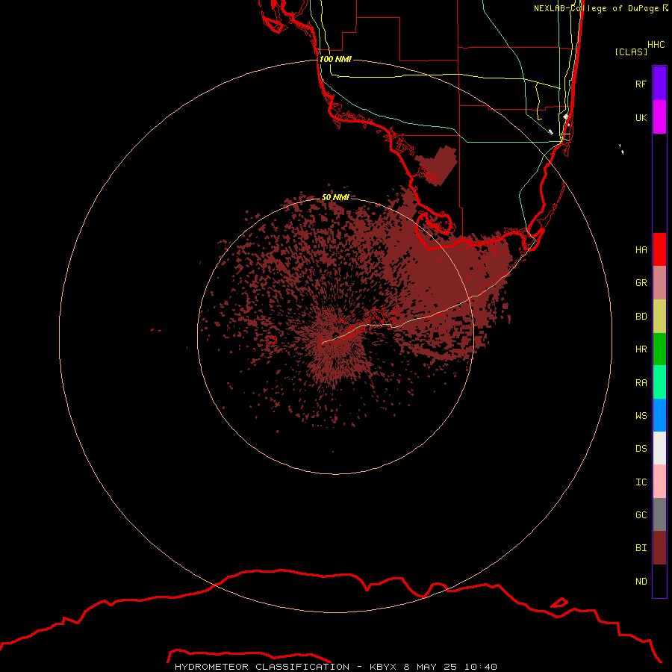The width and height of the screenshot is (672, 672).
Task: Select the BI dark red legend swatch
Action: point(659,548)
